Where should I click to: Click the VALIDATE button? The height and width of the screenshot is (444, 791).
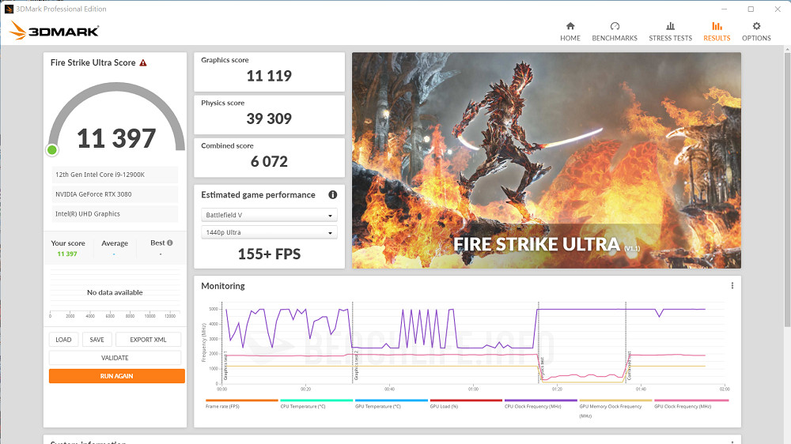tap(115, 358)
